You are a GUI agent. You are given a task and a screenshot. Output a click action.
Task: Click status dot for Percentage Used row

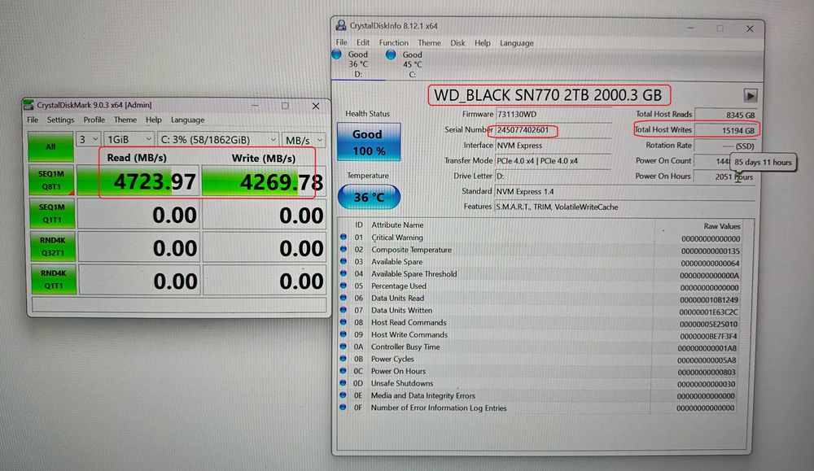(344, 286)
